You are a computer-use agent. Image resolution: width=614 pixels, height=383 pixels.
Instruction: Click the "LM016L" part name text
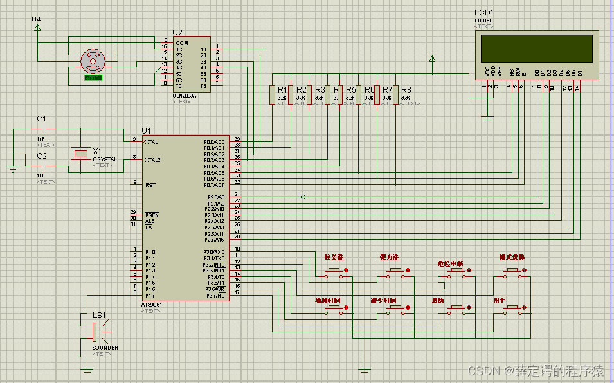point(484,21)
